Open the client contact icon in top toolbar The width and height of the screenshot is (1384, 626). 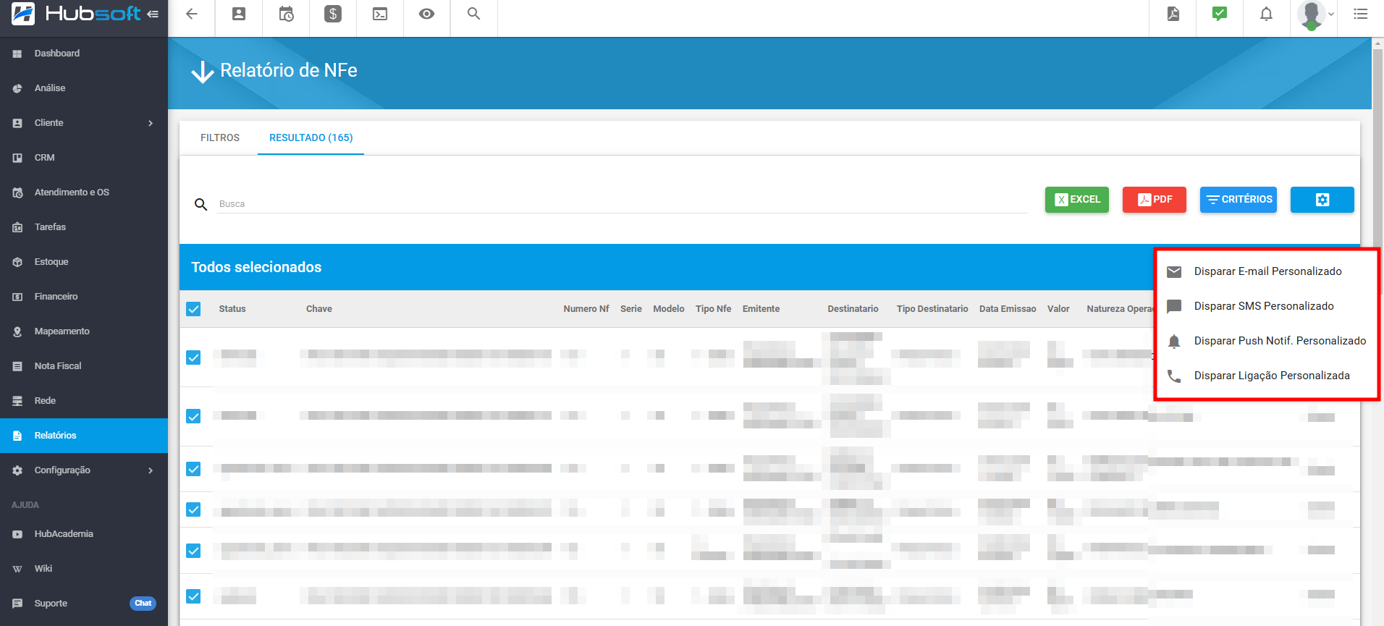239,14
